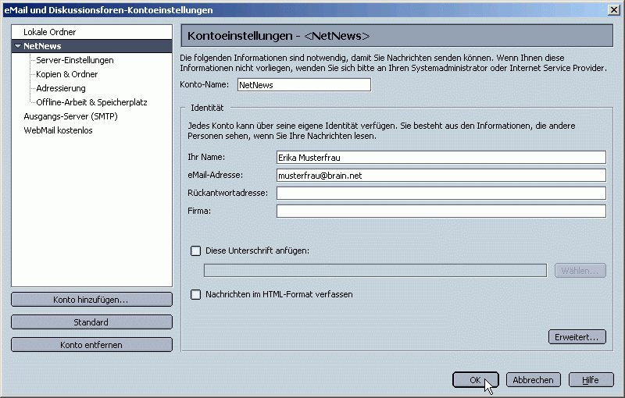The height and width of the screenshot is (398, 625).
Task: Open Server-Einstellungen in the tree
Action: [x=74, y=60]
